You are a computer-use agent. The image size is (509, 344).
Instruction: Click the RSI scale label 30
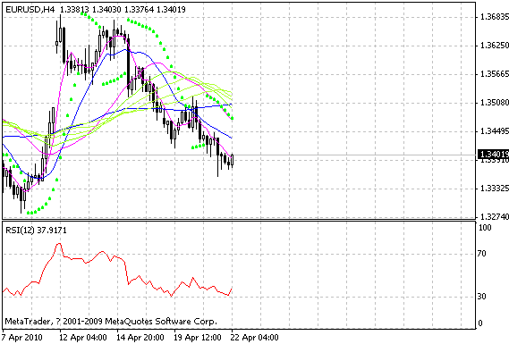pyautogui.click(x=482, y=297)
